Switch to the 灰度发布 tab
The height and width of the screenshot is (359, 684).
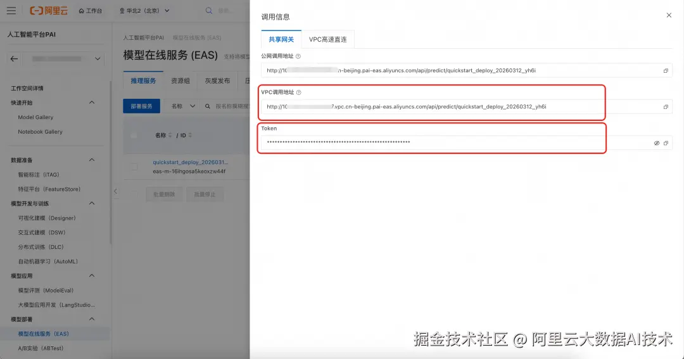pos(217,80)
